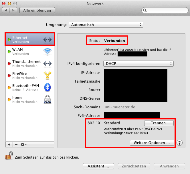Add a new network service with plus
This screenshot has height=174, width=190.
click(x=9, y=145)
